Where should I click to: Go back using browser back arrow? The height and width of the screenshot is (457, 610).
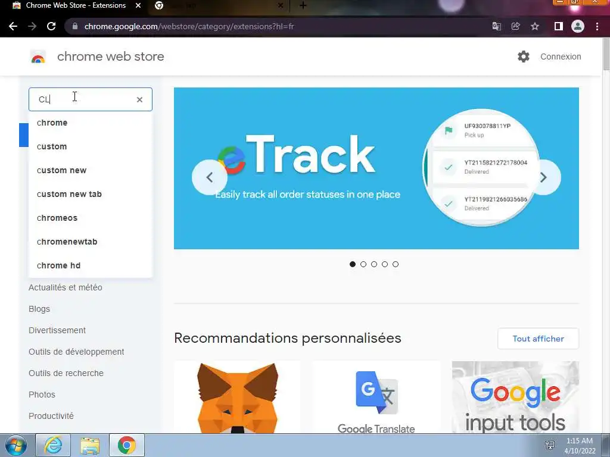pyautogui.click(x=13, y=26)
